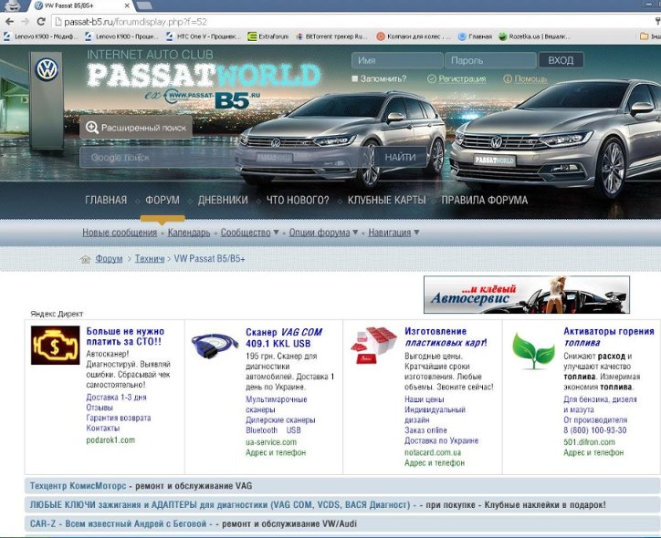Click the green leaf ad image
This screenshot has width=661, height=538.
click(533, 351)
